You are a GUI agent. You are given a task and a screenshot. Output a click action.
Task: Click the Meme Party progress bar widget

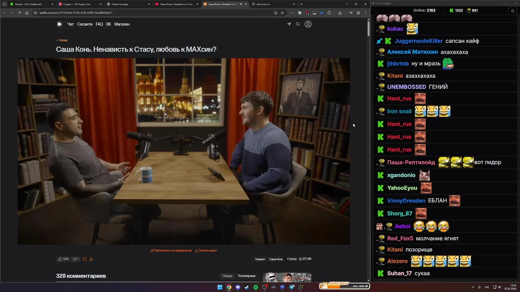[344, 286]
